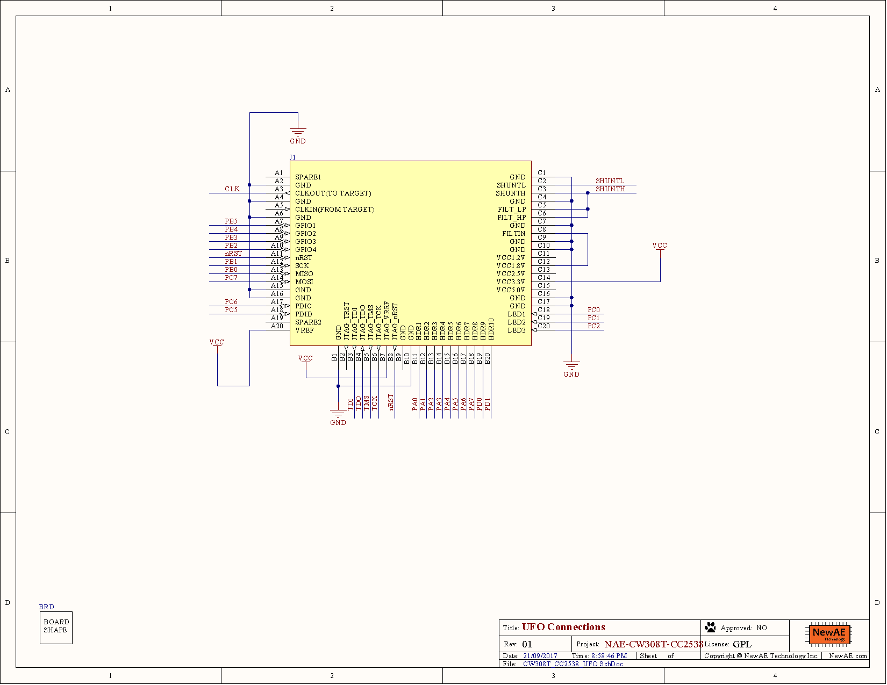This screenshot has height=685, width=887.
Task: Select the PA0 net label
Action: tap(415, 405)
